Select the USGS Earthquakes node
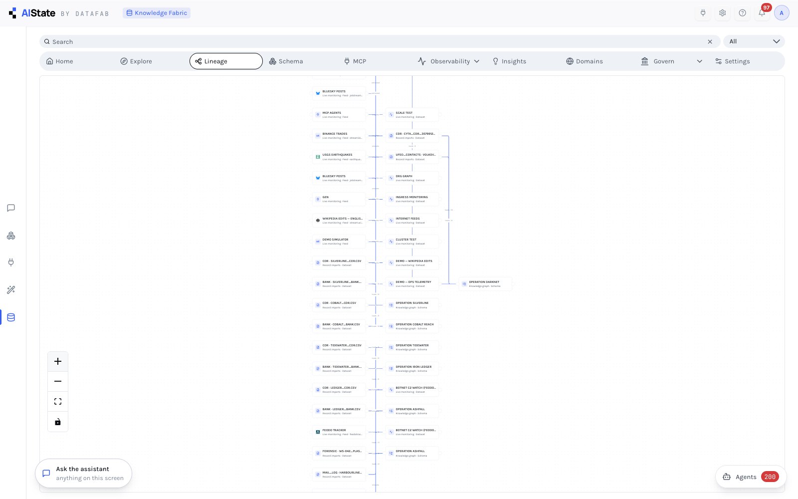This screenshot has width=798, height=499. (339, 157)
